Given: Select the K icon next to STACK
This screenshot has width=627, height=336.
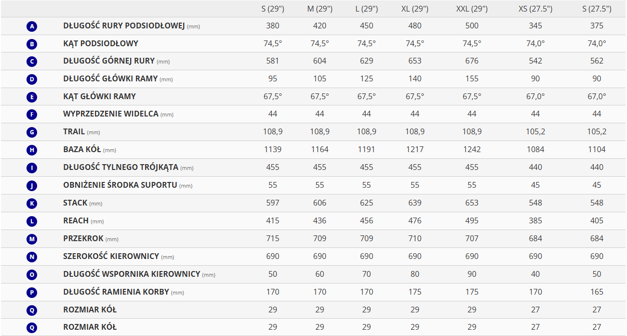Looking at the screenshot, I should click(32, 204).
